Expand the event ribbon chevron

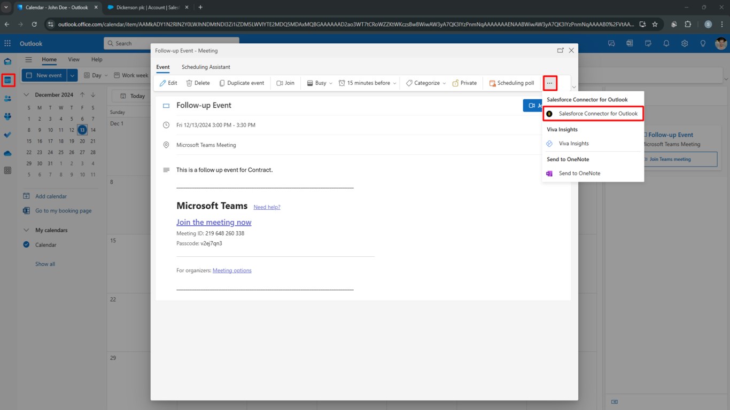tap(574, 87)
